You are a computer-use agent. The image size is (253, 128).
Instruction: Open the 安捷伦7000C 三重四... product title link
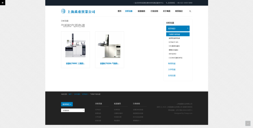(75, 63)
